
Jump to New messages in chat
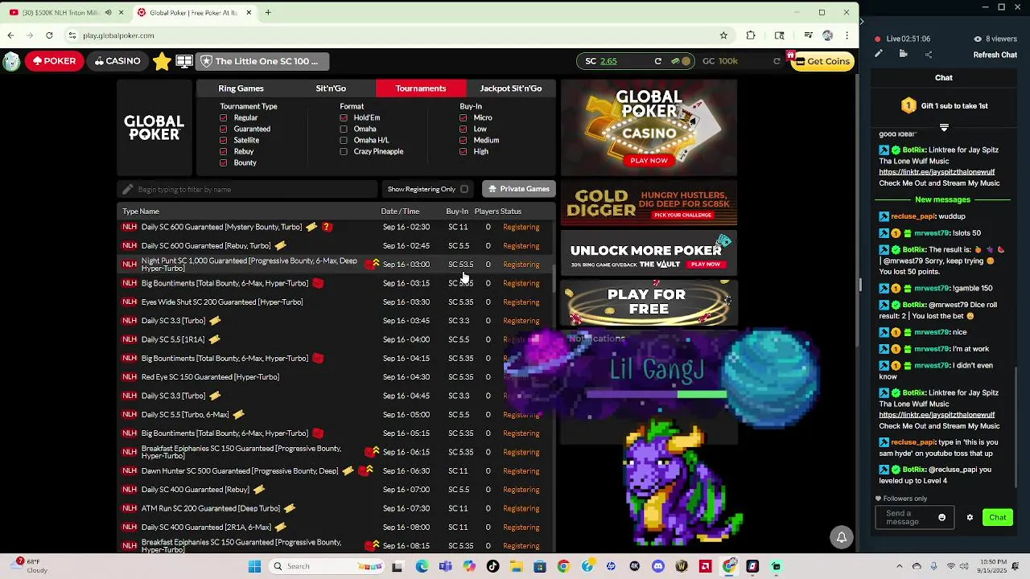pyautogui.click(x=943, y=199)
